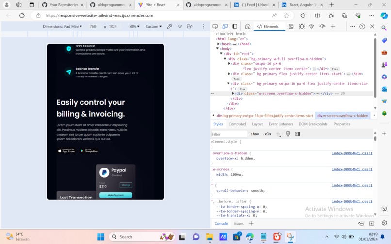The width and height of the screenshot is (391, 244).
Task: Toggle the flex badge after items-center div
Action: 335,69
